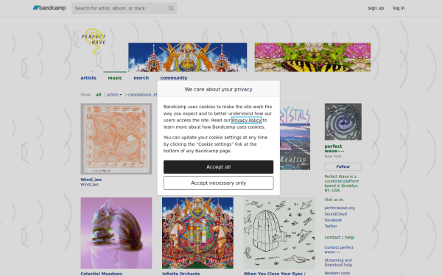442x276 pixels.
Task: Select the 'all' show filter
Action: click(99, 95)
